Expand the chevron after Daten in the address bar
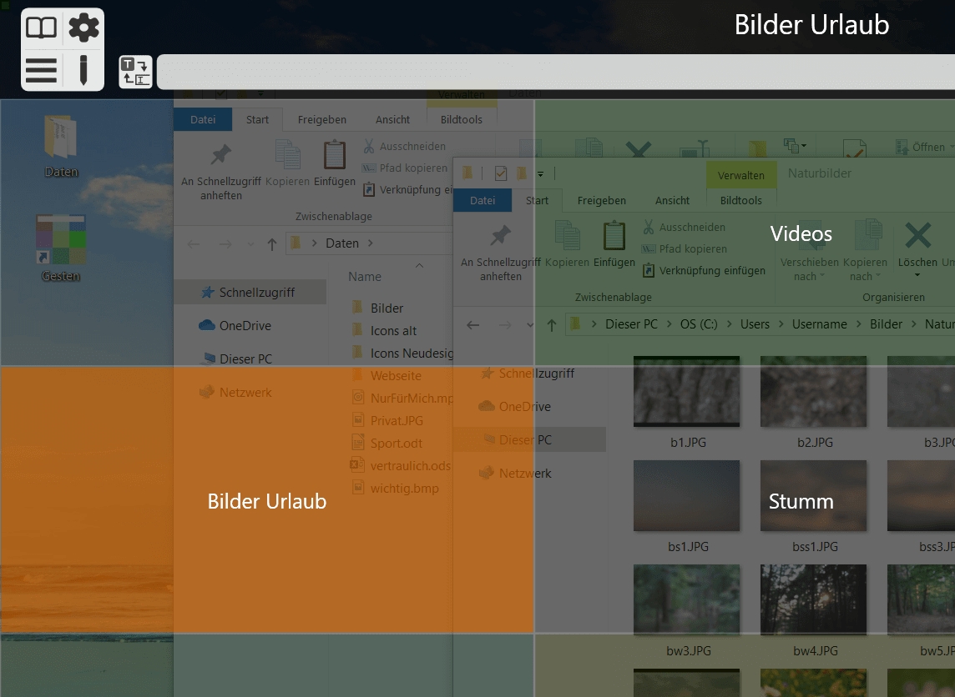 pos(370,243)
